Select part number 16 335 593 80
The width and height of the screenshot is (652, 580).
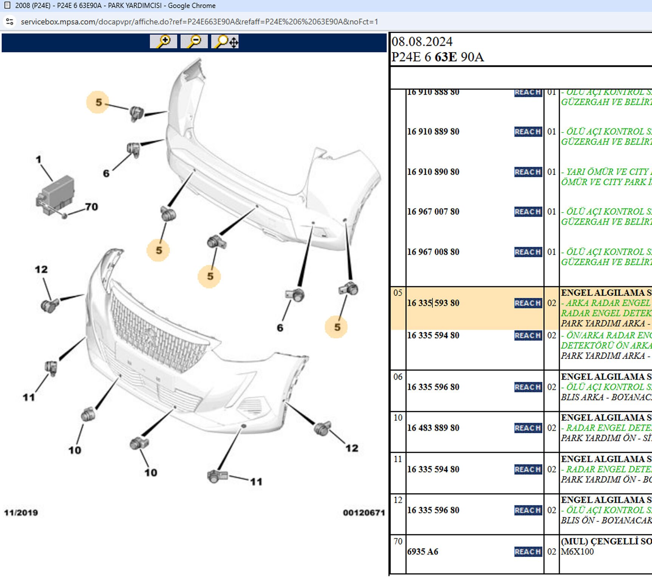tap(433, 303)
